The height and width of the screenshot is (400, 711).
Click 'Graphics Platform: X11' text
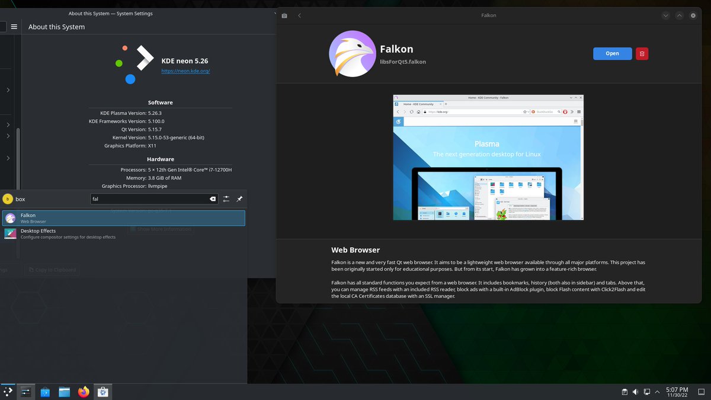[x=130, y=146]
